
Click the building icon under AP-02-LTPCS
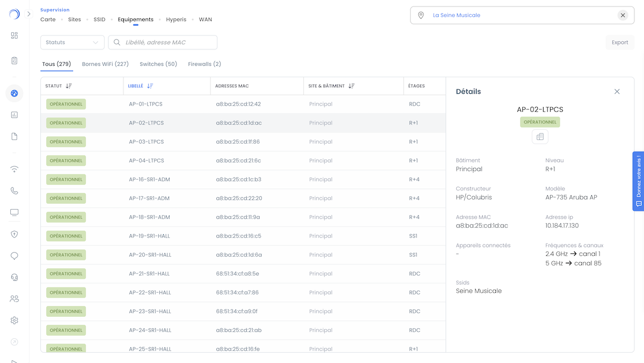point(540,137)
